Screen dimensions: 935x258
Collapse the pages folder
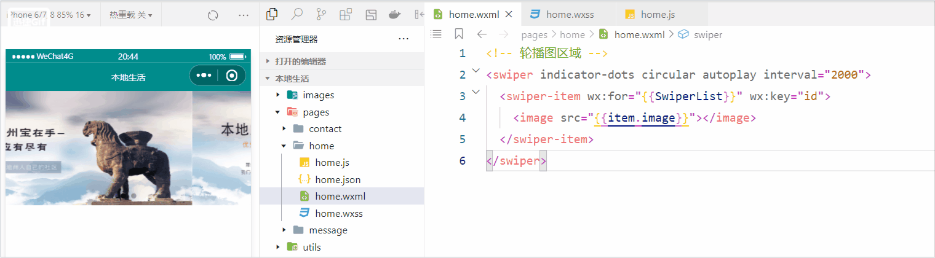tap(278, 112)
